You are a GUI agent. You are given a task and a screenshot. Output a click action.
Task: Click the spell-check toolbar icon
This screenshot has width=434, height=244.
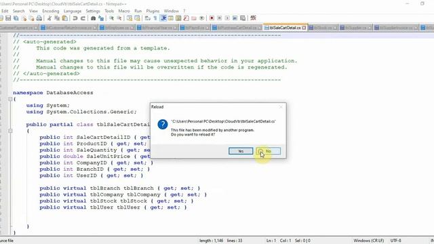point(253,18)
